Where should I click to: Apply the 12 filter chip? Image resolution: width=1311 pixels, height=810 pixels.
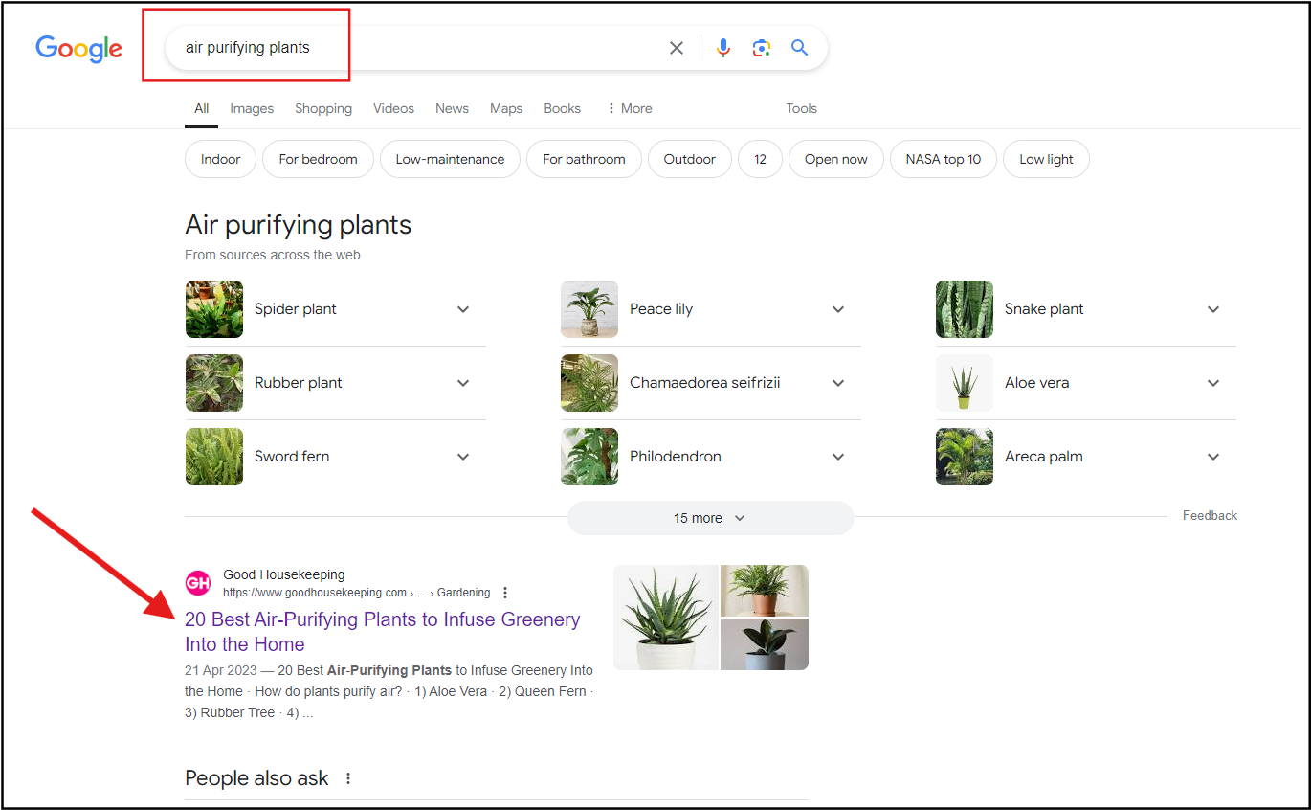(760, 159)
